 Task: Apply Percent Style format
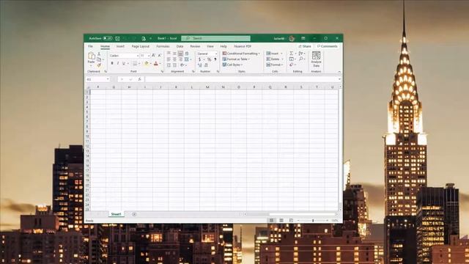(209, 59)
